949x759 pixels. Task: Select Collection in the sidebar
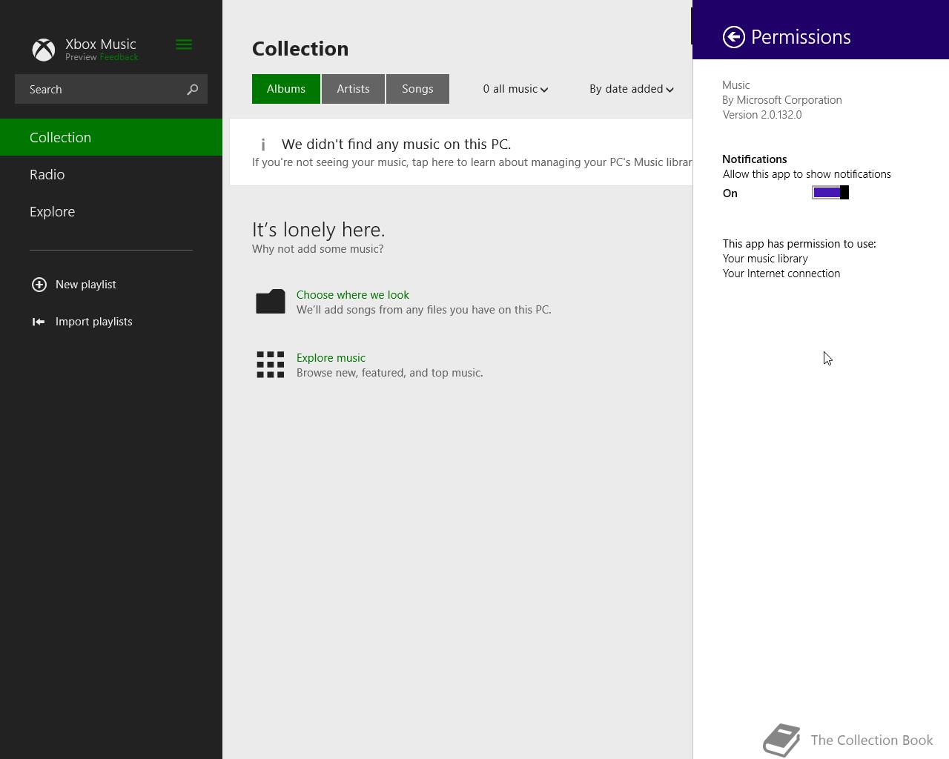[x=111, y=137]
